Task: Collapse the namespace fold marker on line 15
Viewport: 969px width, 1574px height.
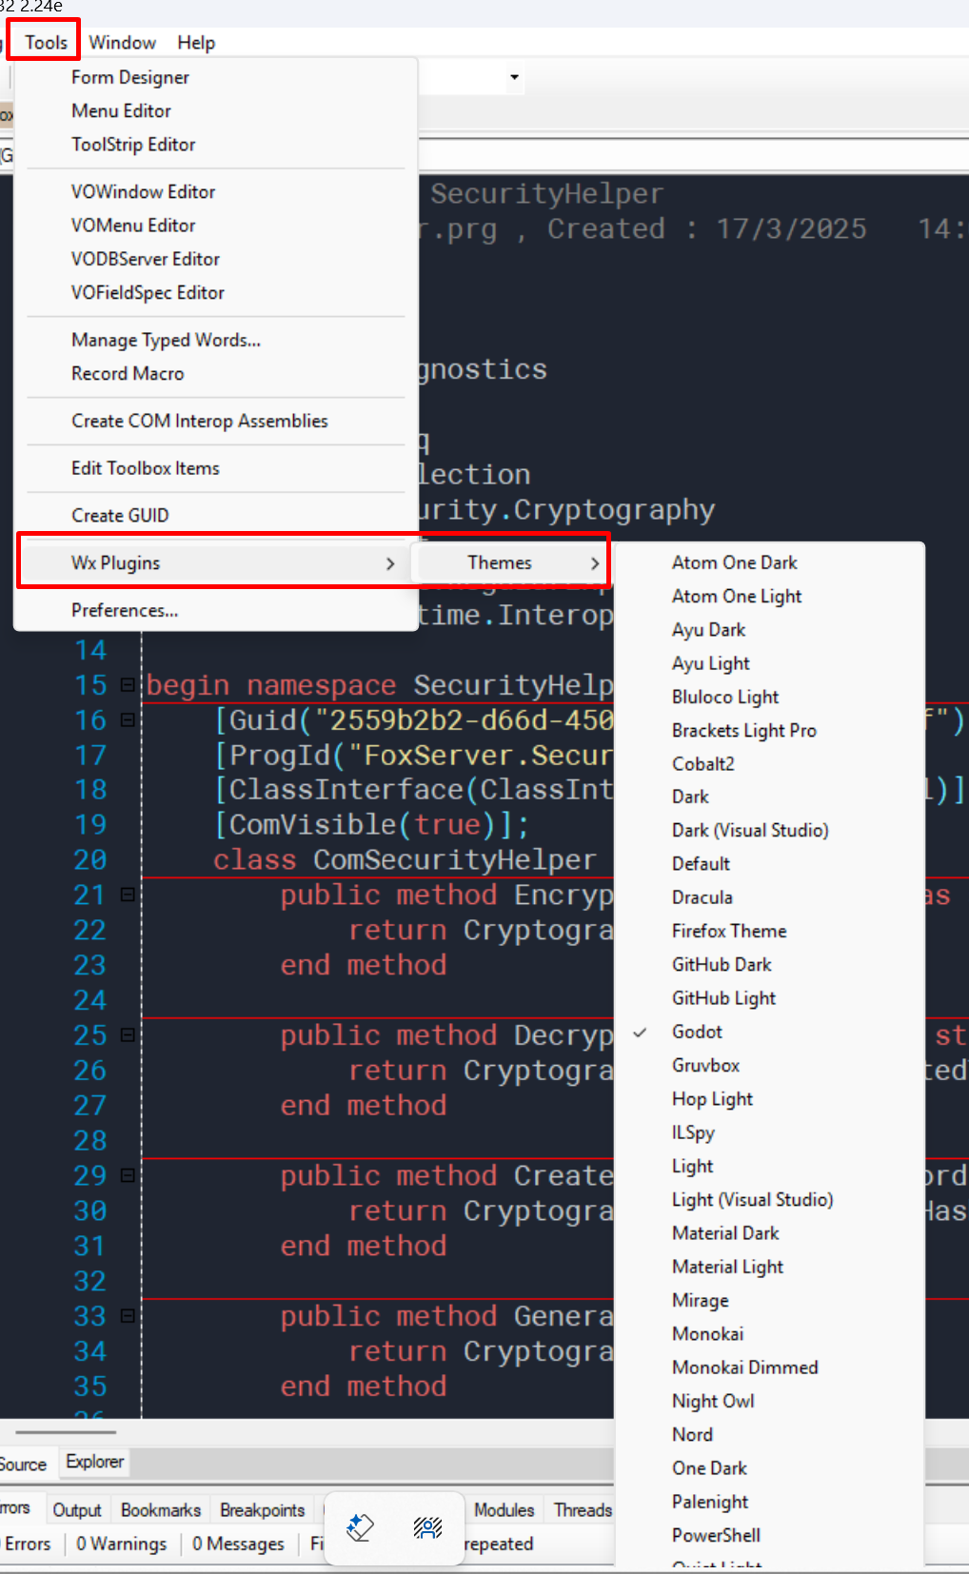Action: (128, 684)
